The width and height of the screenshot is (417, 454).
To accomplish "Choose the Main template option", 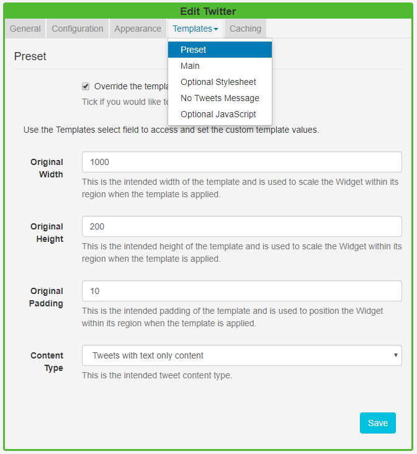I will point(190,66).
